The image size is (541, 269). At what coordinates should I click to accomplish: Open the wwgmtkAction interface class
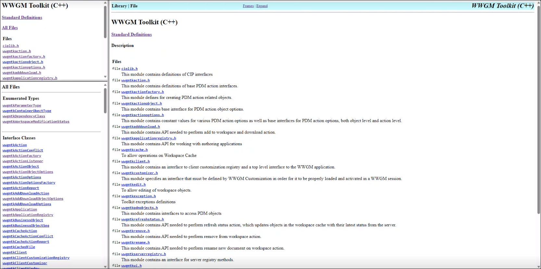click(x=15, y=145)
